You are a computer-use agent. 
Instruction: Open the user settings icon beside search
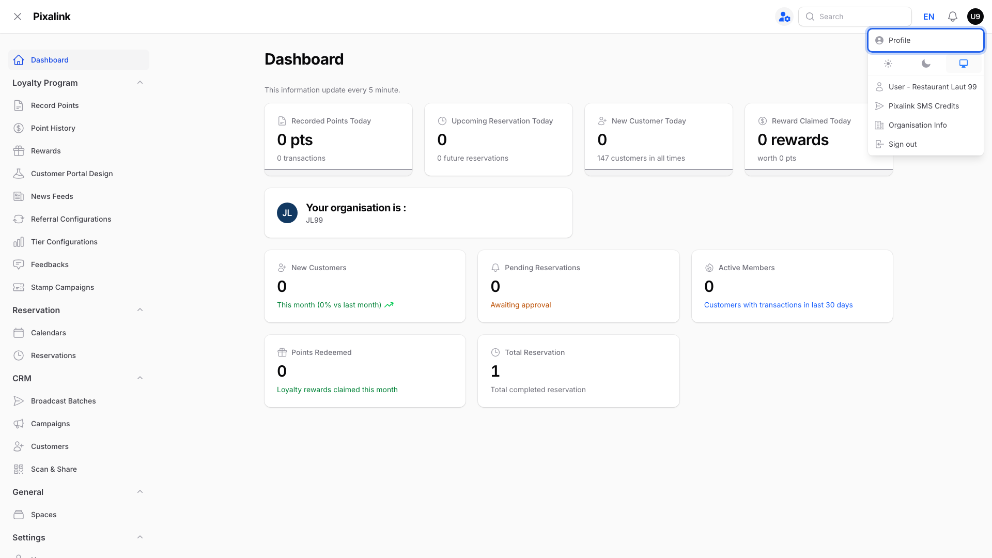(784, 17)
